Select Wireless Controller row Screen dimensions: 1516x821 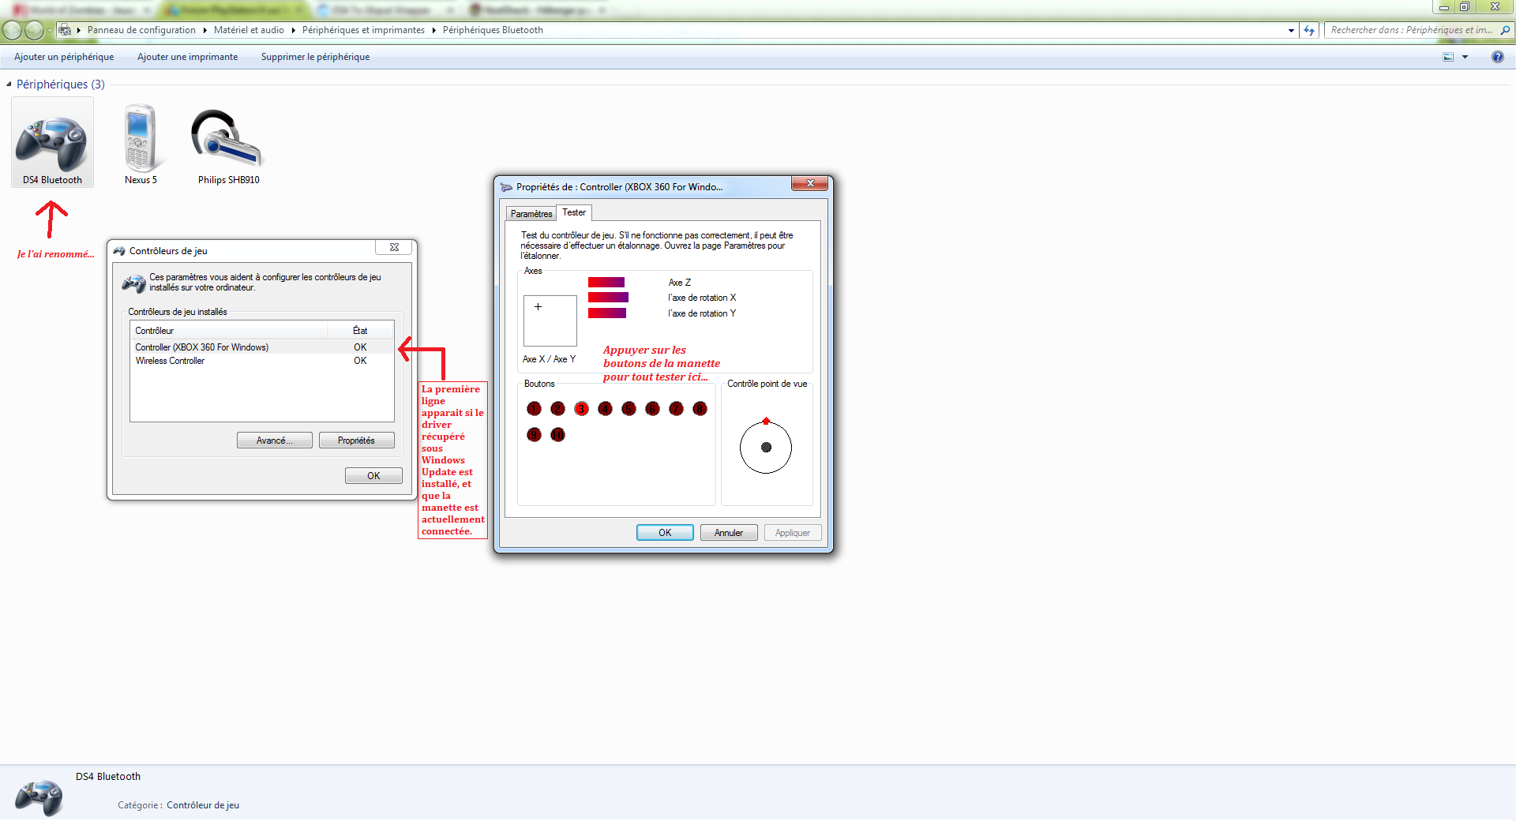(x=261, y=361)
